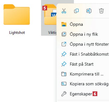Image resolution: width=109 pixels, height=102 pixels.
Task: Click the trash can Delete icon
Action: tap(101, 11)
